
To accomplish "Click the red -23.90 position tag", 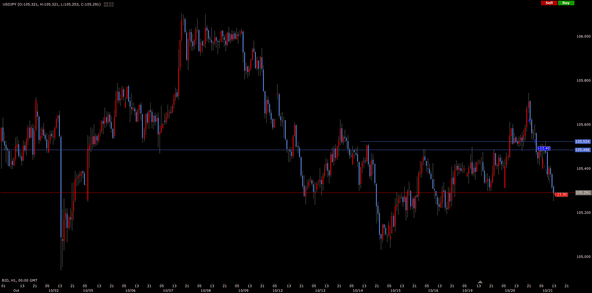I will (x=561, y=195).
